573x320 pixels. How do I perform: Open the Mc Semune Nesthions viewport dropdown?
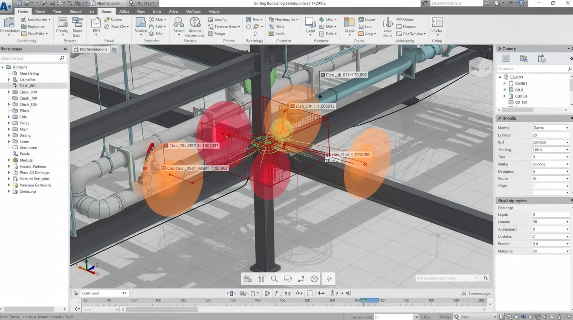tap(447, 278)
